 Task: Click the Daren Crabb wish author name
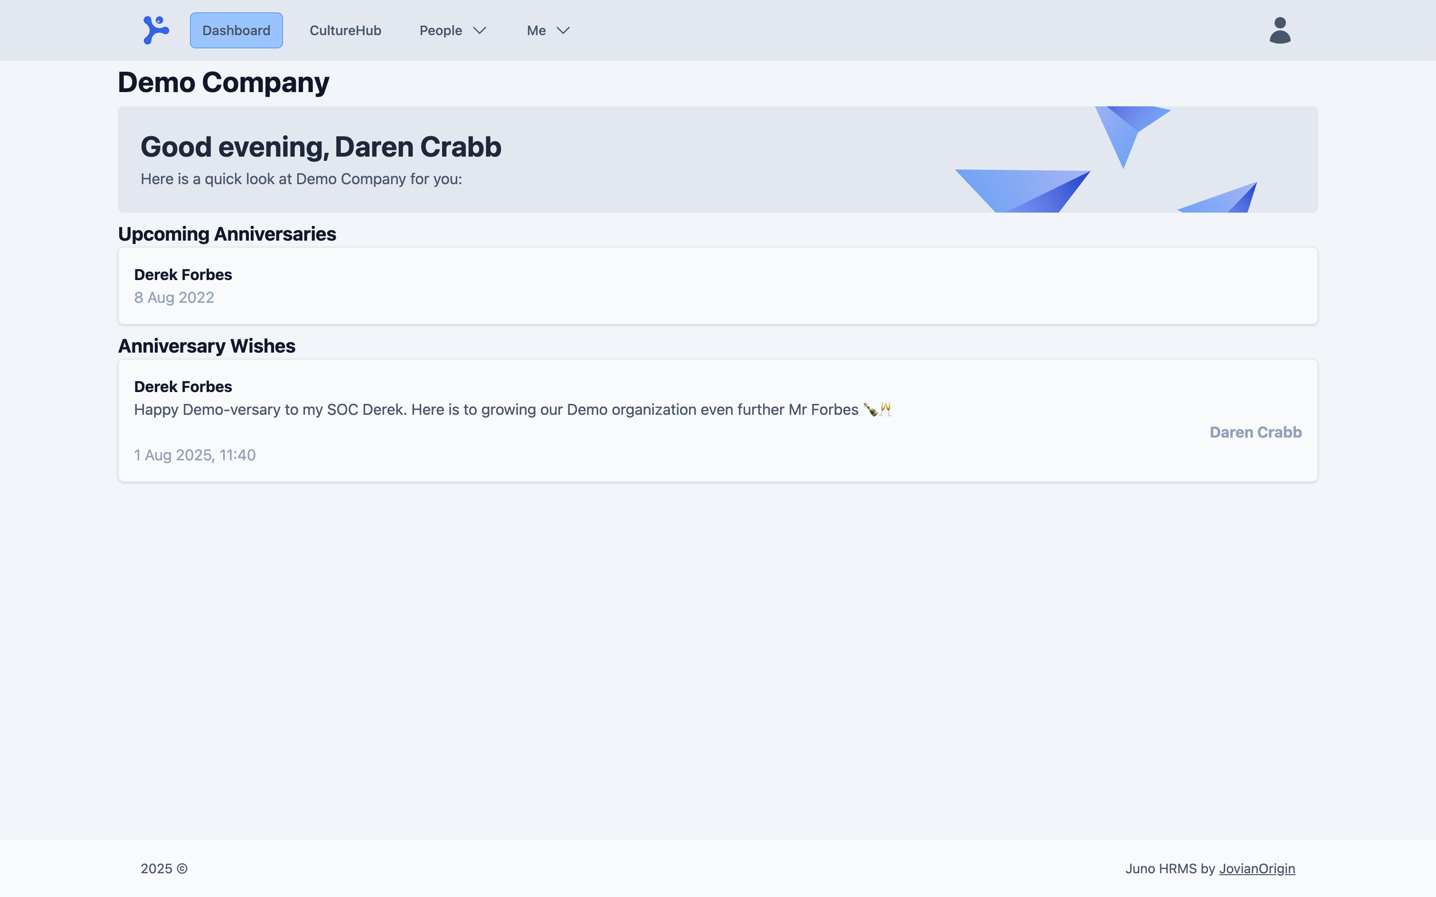coord(1256,432)
